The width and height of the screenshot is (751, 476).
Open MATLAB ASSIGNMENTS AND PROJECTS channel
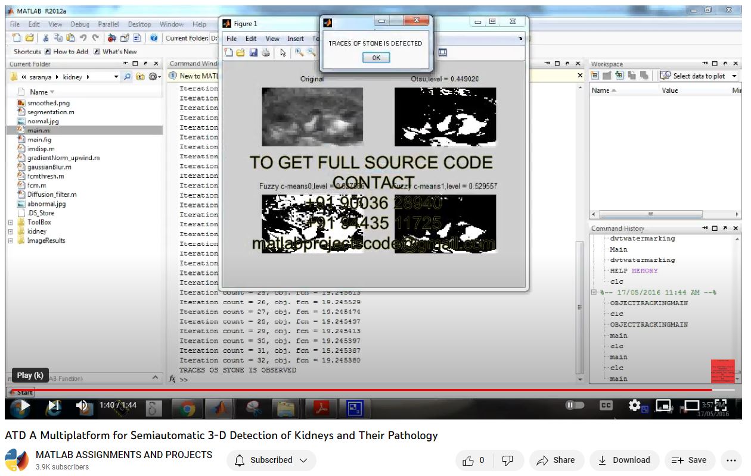click(x=124, y=455)
